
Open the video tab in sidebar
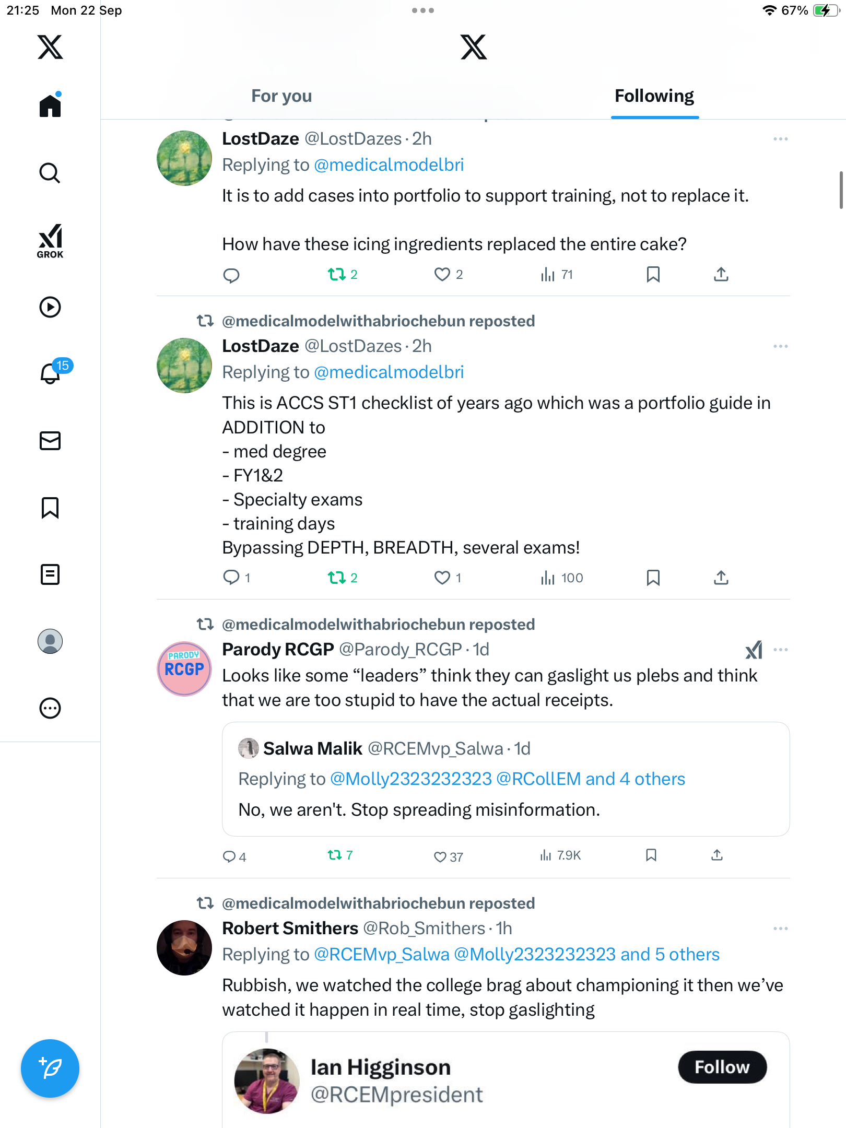50,307
